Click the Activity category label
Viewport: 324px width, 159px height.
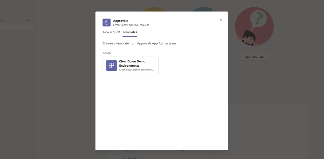pyautogui.click(x=107, y=53)
